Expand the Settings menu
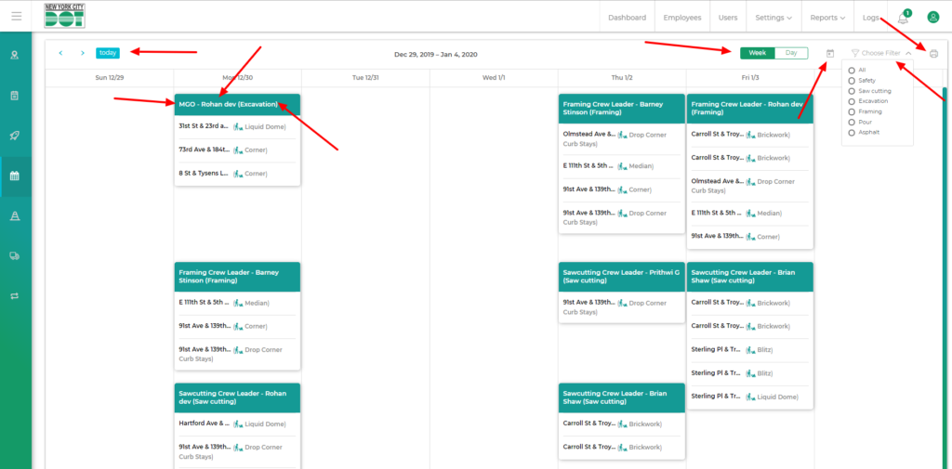952x469 pixels. coord(773,18)
